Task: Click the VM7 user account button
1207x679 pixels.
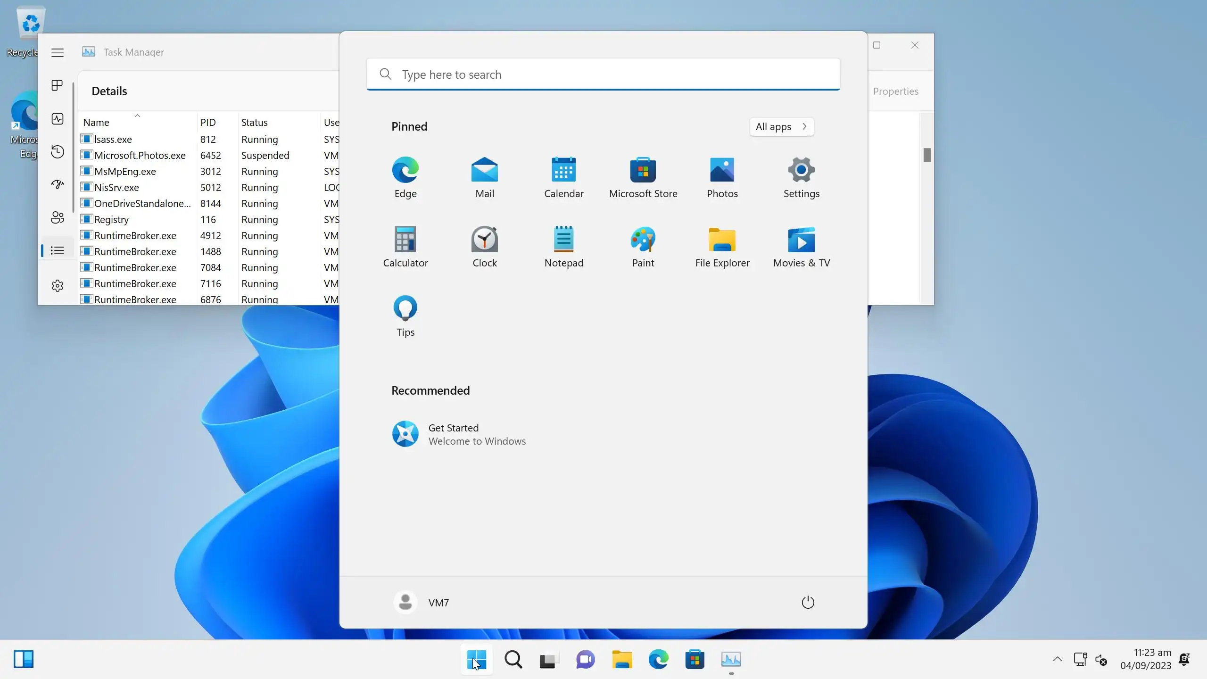Action: click(422, 602)
